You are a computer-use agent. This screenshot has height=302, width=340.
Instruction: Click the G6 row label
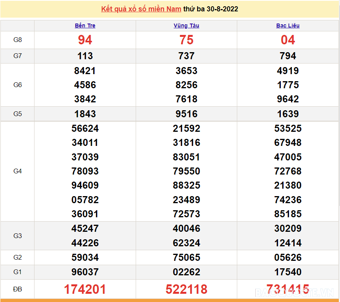[x=18, y=85]
